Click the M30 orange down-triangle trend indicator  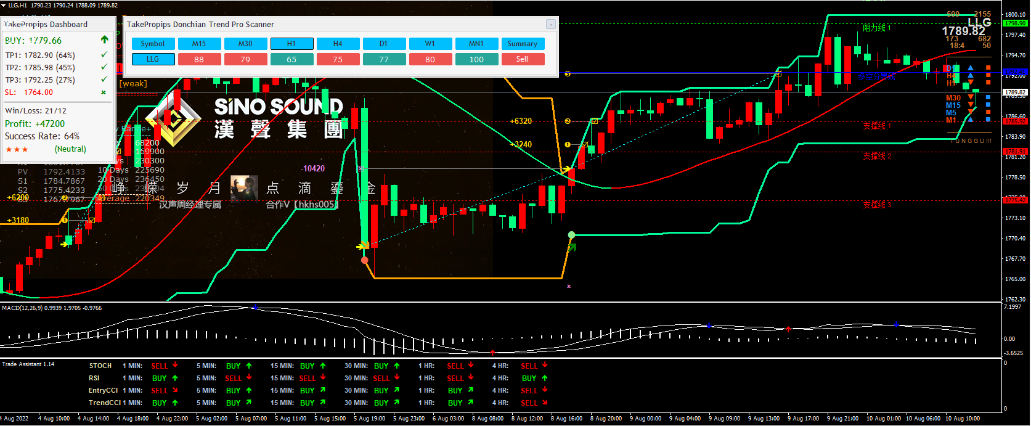point(971,97)
